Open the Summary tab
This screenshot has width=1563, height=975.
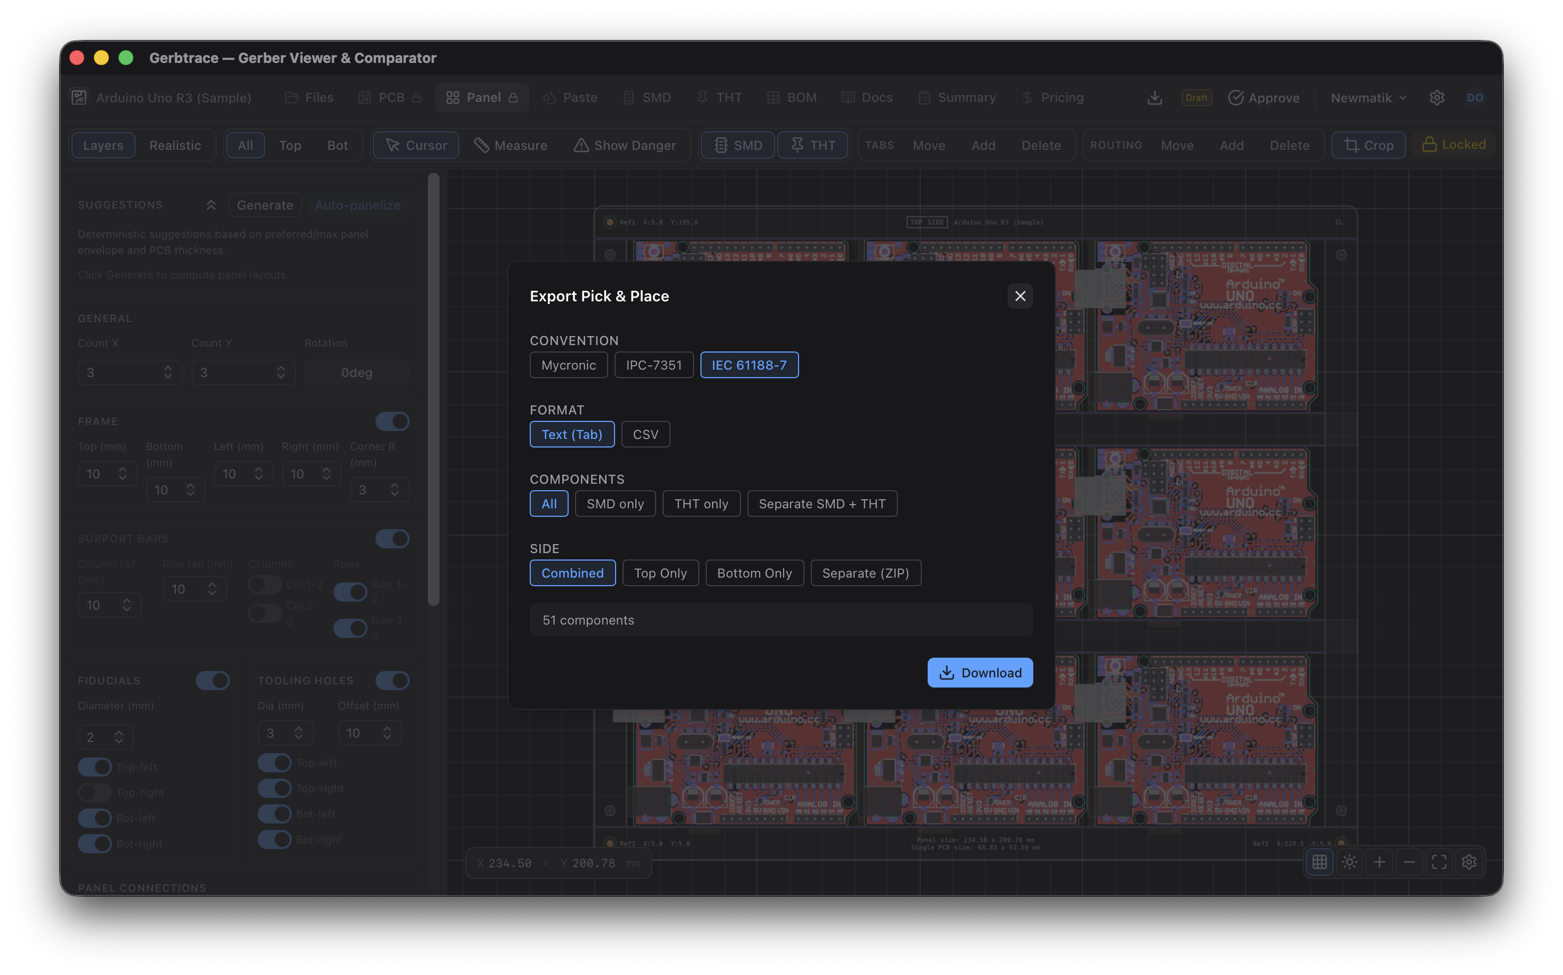point(958,98)
